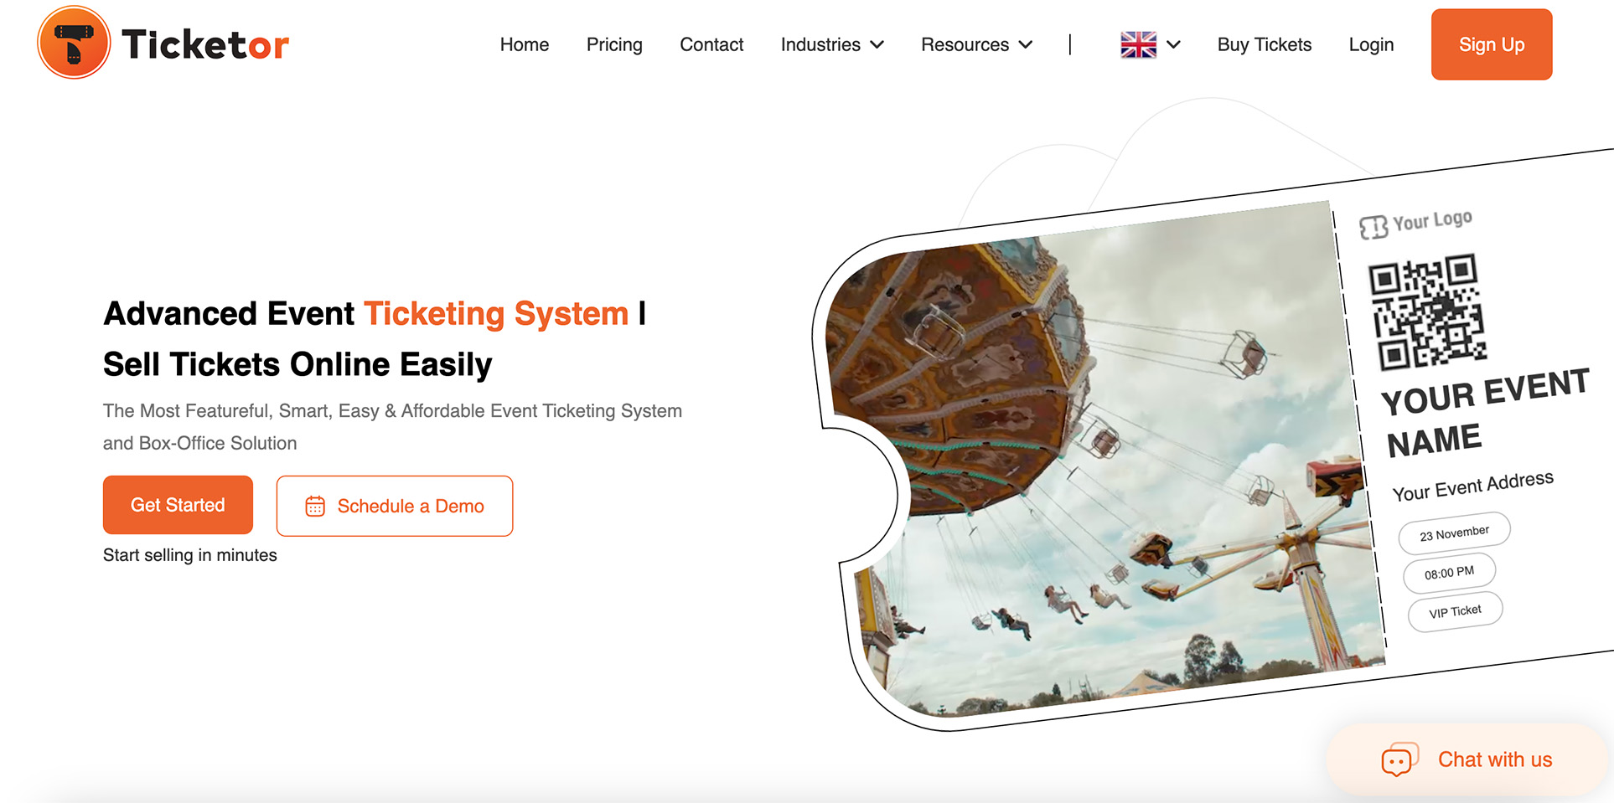The image size is (1614, 803).
Task: Click the Login link
Action: [x=1371, y=44]
